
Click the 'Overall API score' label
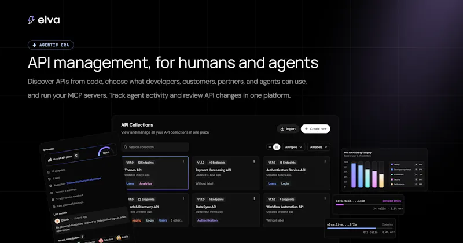click(63, 158)
